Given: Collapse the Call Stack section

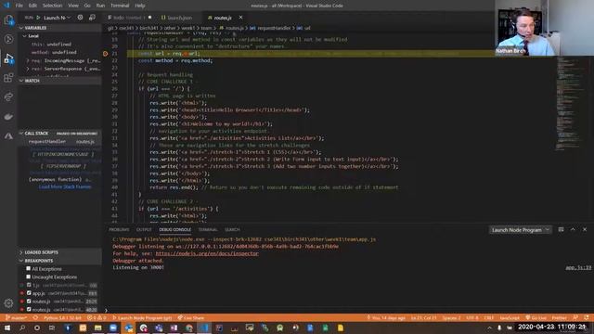Looking at the screenshot, I should (x=59, y=134).
